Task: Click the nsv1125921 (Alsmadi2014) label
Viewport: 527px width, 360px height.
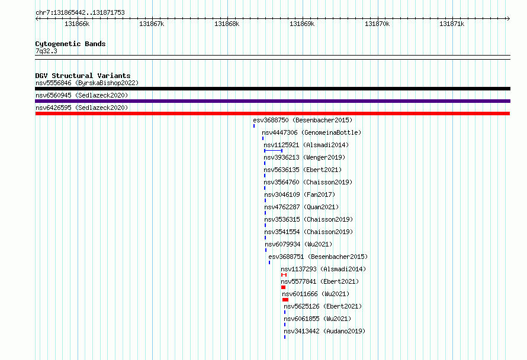Action: click(x=306, y=145)
